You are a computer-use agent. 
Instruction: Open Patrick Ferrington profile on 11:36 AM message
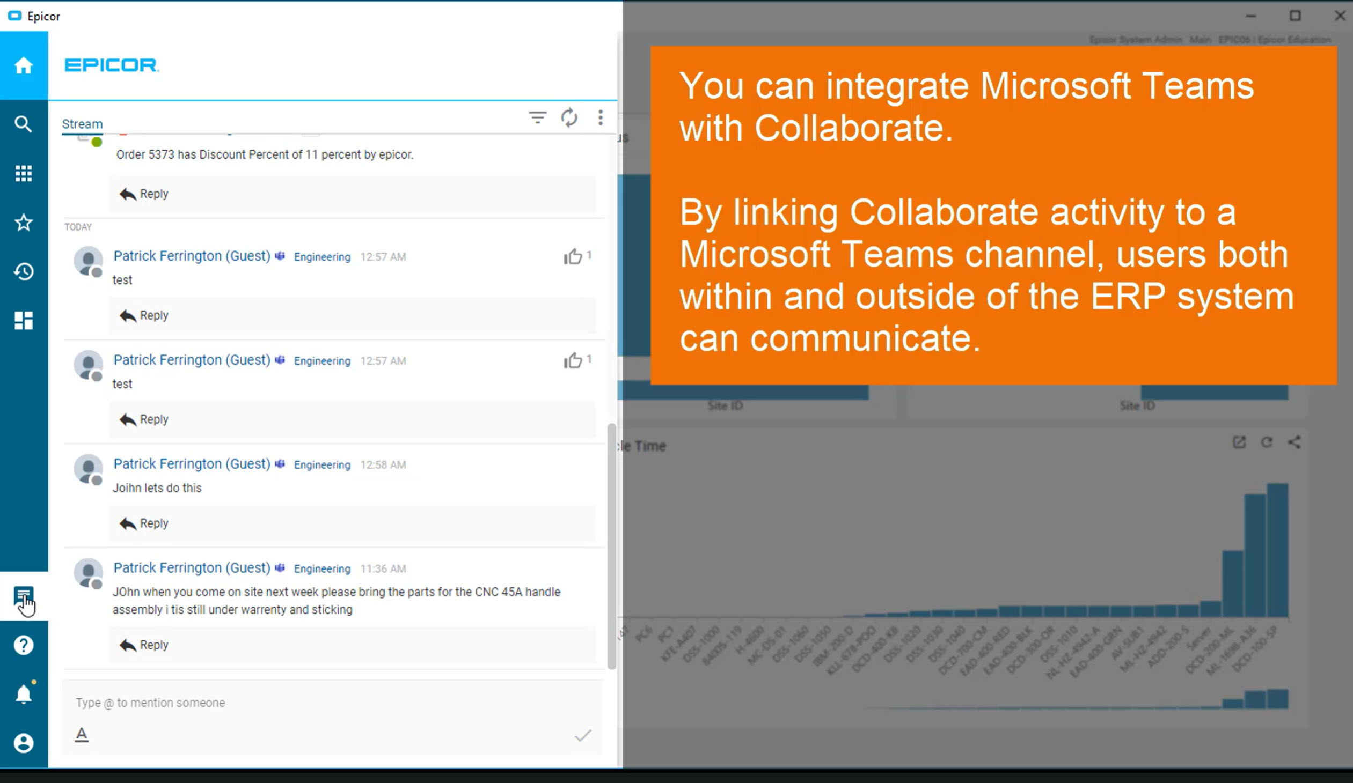point(192,568)
